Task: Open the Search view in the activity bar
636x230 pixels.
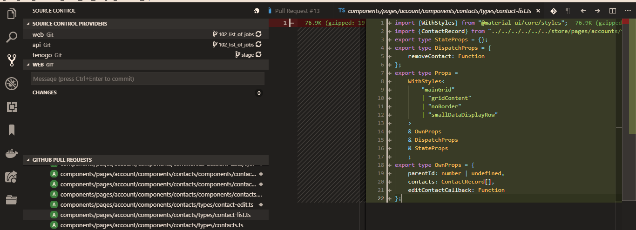Action: (12, 37)
